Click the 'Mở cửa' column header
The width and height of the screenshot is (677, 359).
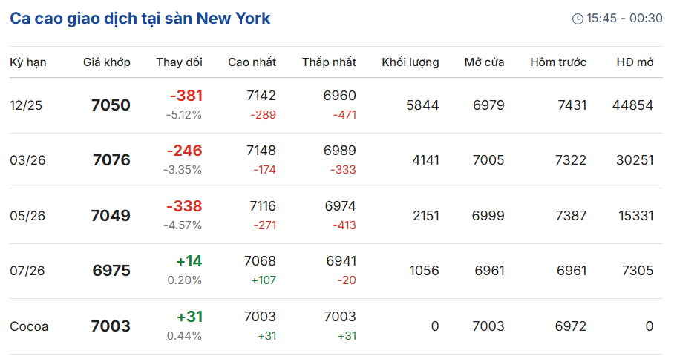(485, 62)
